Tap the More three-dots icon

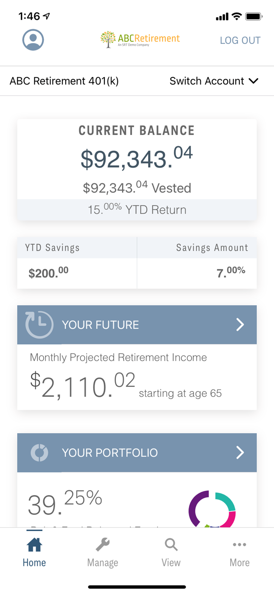click(239, 545)
